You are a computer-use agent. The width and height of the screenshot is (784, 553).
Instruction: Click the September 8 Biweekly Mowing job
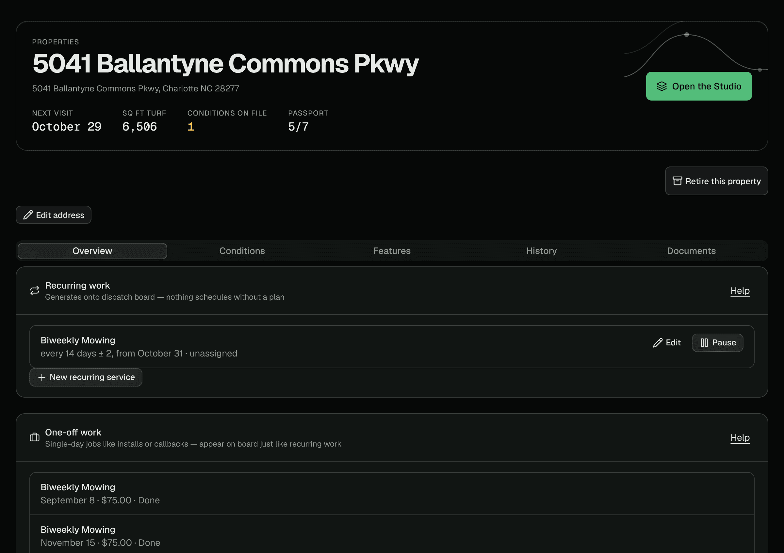[392, 494]
